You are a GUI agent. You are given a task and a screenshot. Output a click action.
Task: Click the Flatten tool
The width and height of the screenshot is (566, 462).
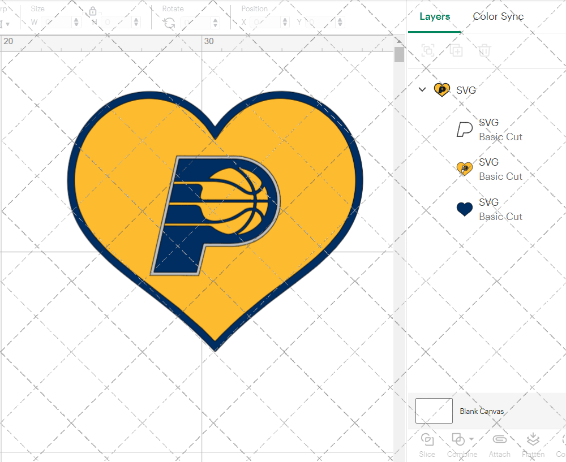[x=533, y=446]
